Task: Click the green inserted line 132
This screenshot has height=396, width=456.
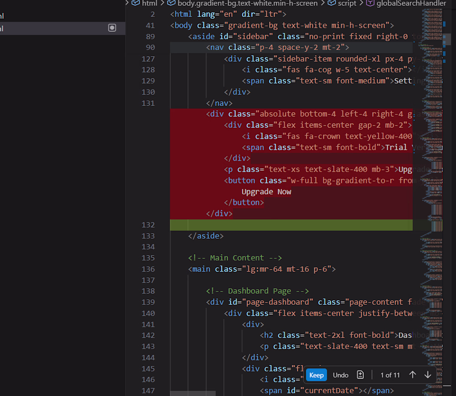Action: coord(291,225)
